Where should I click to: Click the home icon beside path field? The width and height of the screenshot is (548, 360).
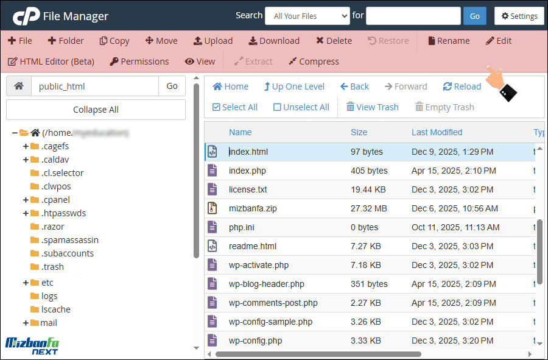point(19,86)
